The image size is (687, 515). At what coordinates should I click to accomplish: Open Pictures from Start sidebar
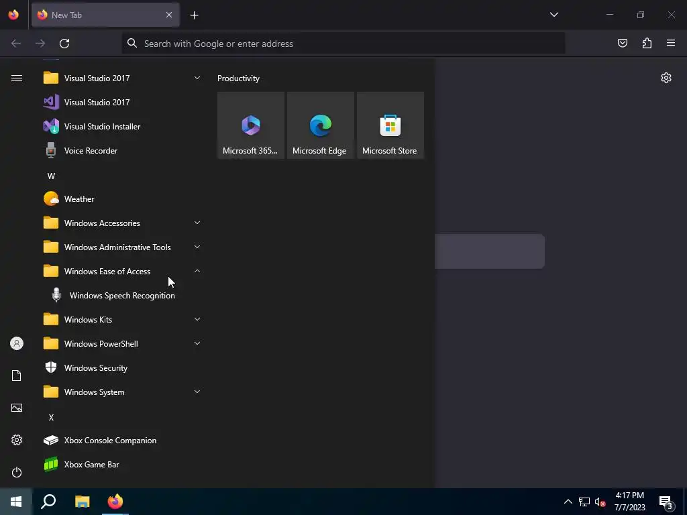17,408
